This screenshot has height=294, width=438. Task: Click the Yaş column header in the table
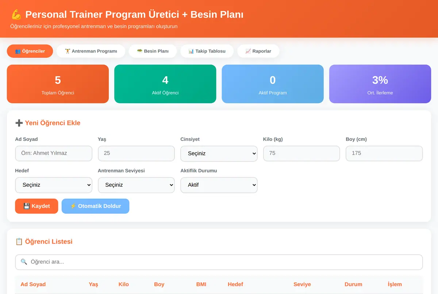tap(93, 284)
